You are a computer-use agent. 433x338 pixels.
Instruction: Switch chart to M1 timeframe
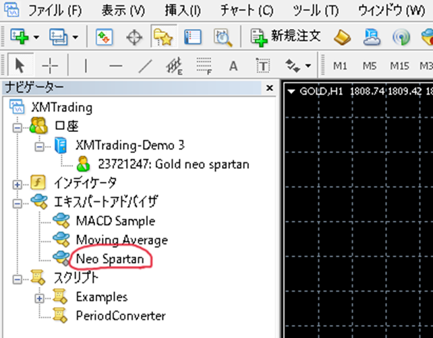pyautogui.click(x=340, y=66)
